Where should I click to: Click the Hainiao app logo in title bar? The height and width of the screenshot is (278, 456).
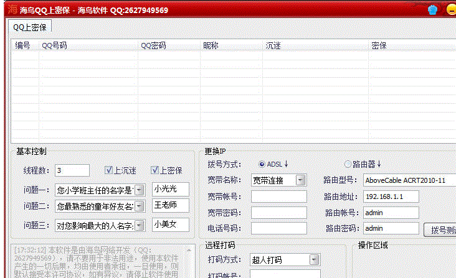point(12,9)
